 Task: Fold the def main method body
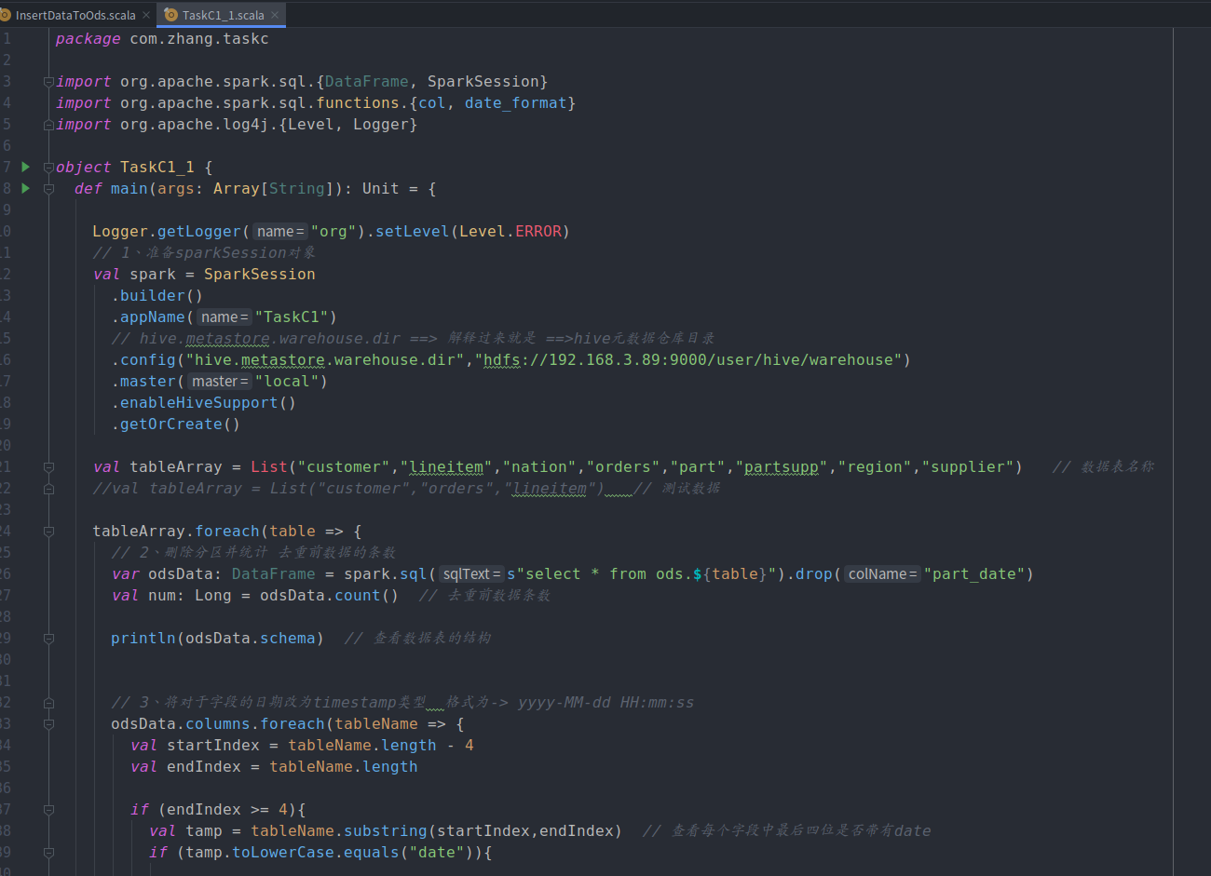pos(48,189)
